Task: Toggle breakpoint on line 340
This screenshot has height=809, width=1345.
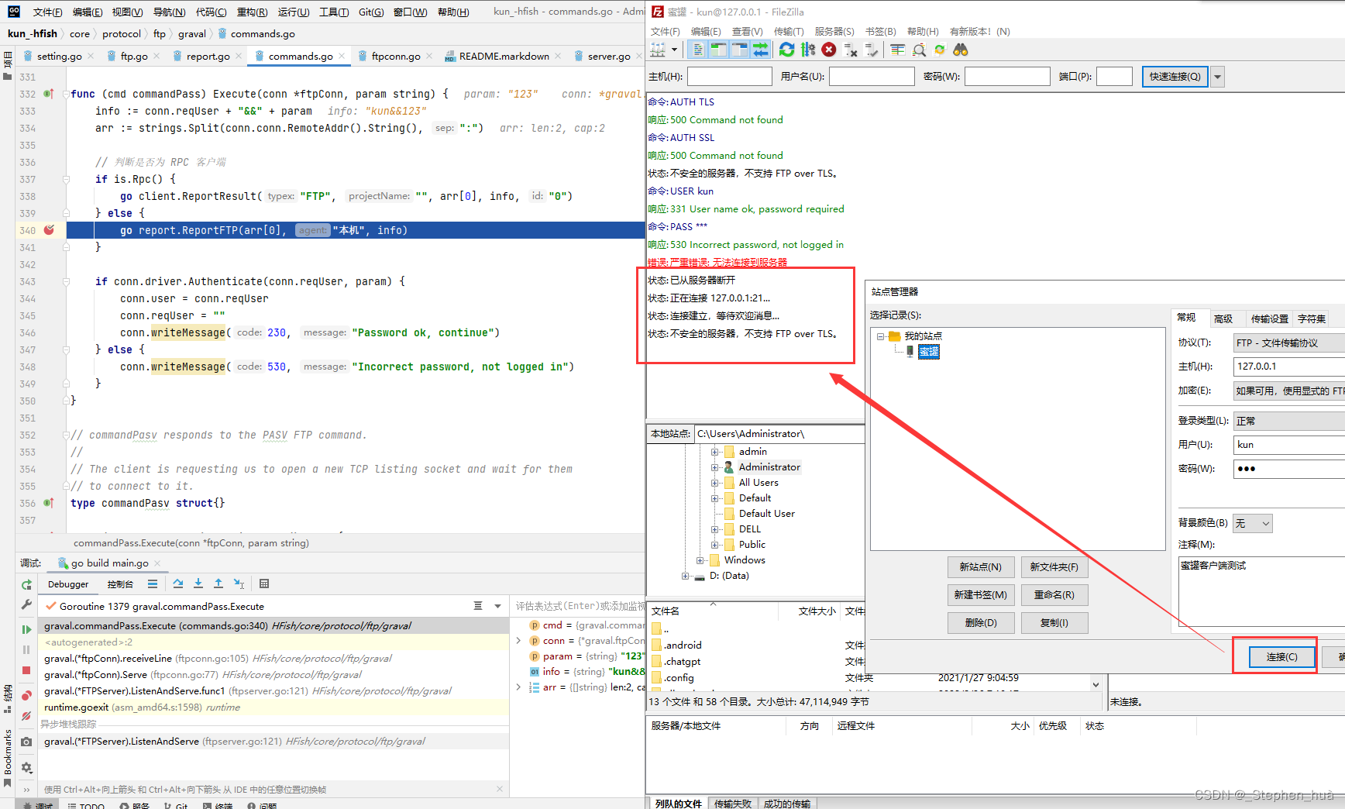Action: (49, 230)
